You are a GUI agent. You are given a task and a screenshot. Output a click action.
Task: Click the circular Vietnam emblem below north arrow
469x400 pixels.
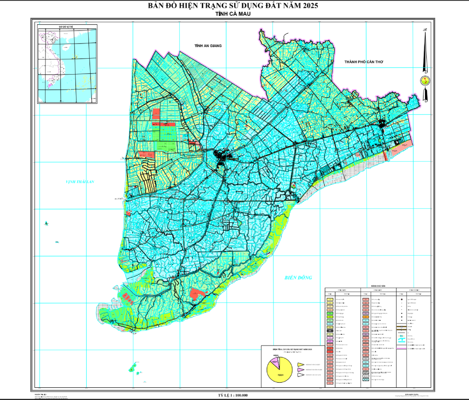(x=425, y=80)
